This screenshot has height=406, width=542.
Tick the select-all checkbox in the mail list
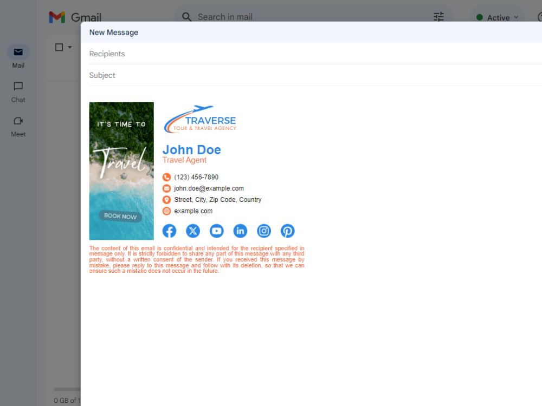coord(59,47)
